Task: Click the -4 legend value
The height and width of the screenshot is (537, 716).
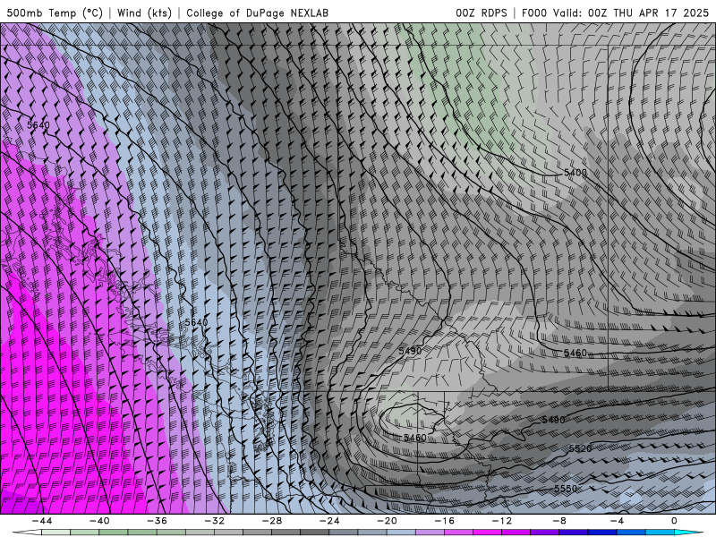Action: (x=617, y=521)
